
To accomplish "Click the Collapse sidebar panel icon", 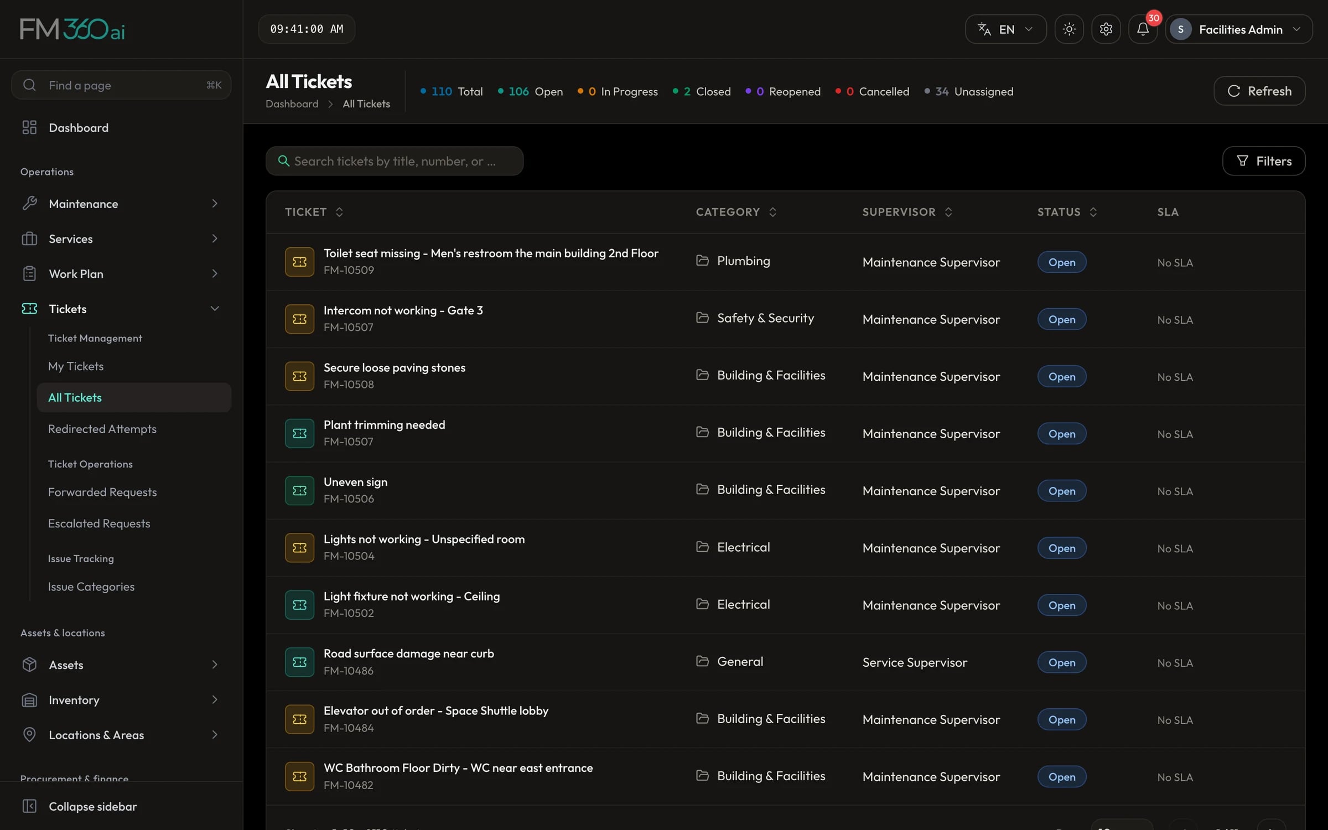I will point(29,806).
